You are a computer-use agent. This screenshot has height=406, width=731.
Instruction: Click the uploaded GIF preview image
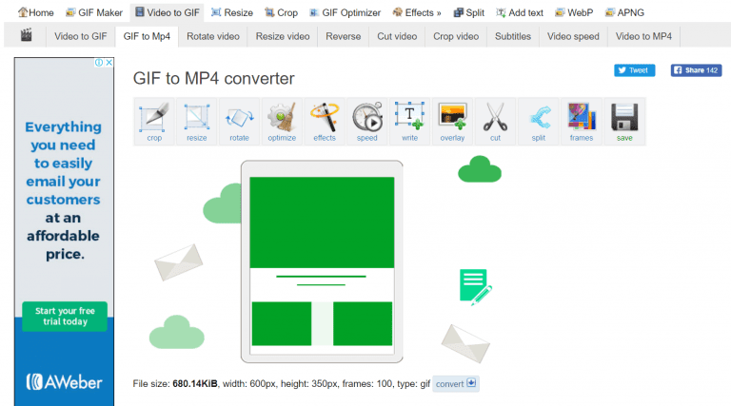pyautogui.click(x=322, y=261)
